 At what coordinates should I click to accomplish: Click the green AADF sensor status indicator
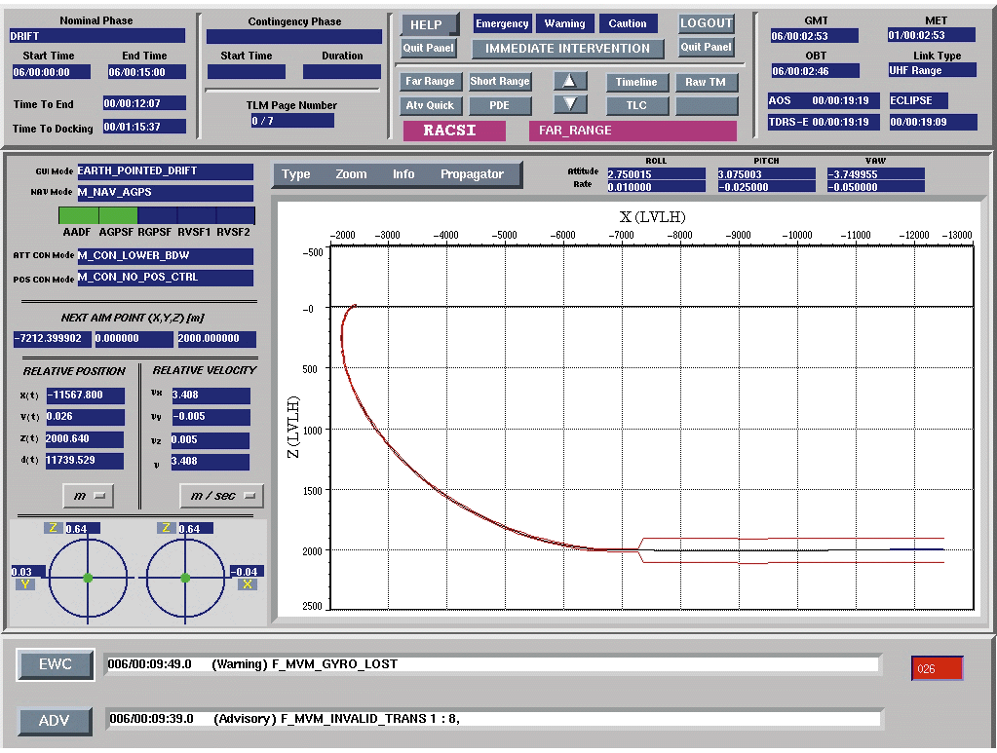point(78,215)
